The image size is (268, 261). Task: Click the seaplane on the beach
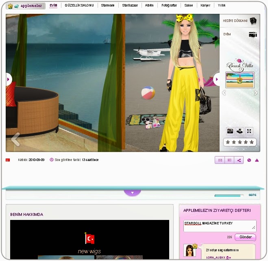click(x=151, y=54)
